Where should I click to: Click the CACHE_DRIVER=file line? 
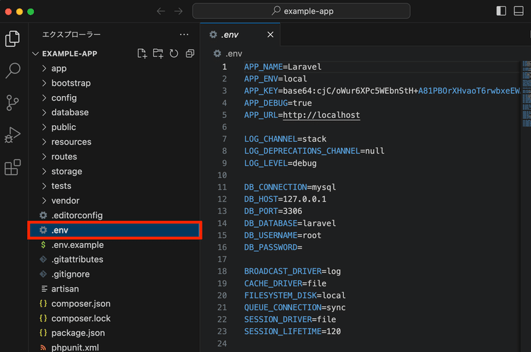pos(285,283)
